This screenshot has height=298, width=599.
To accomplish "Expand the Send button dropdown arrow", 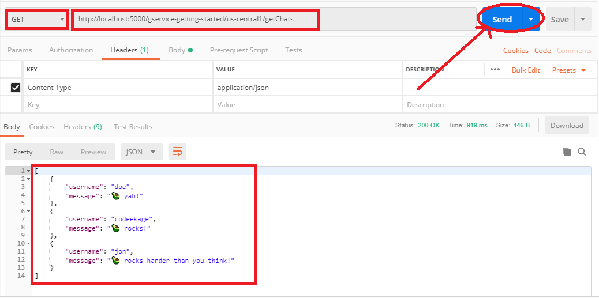I will (531, 19).
